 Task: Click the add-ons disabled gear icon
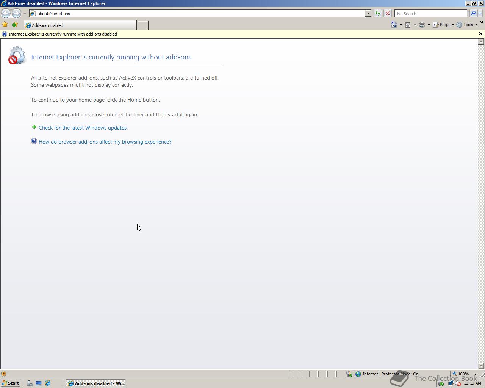tap(17, 55)
